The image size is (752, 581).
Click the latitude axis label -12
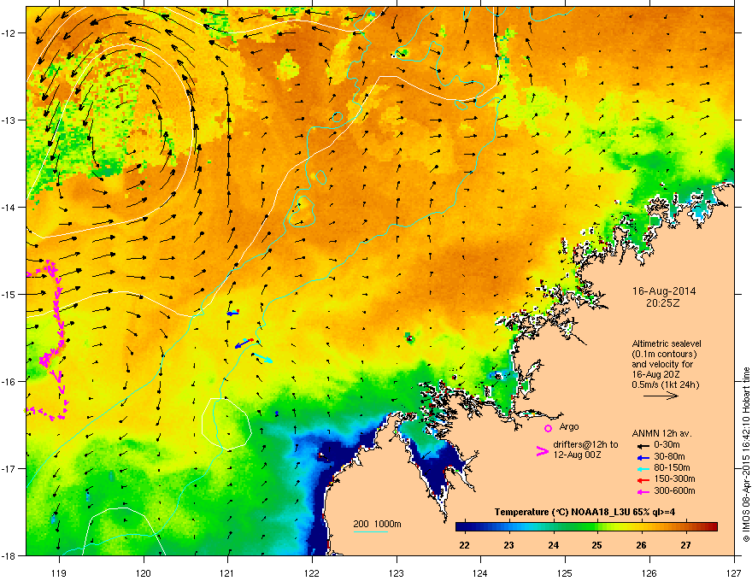[9, 33]
